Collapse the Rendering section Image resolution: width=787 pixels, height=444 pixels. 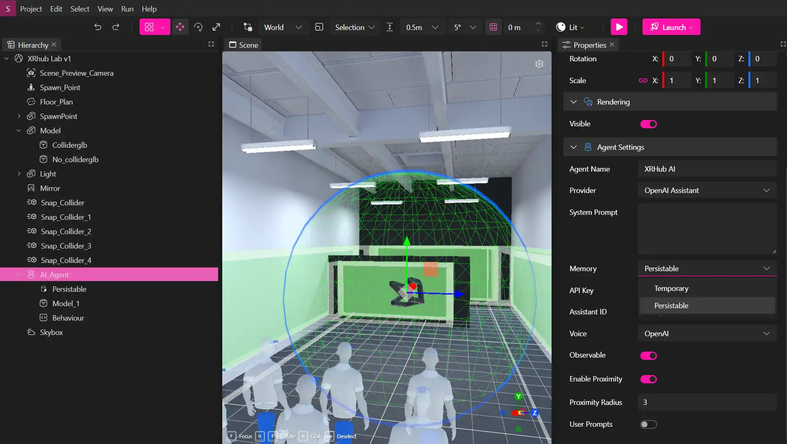pos(573,102)
